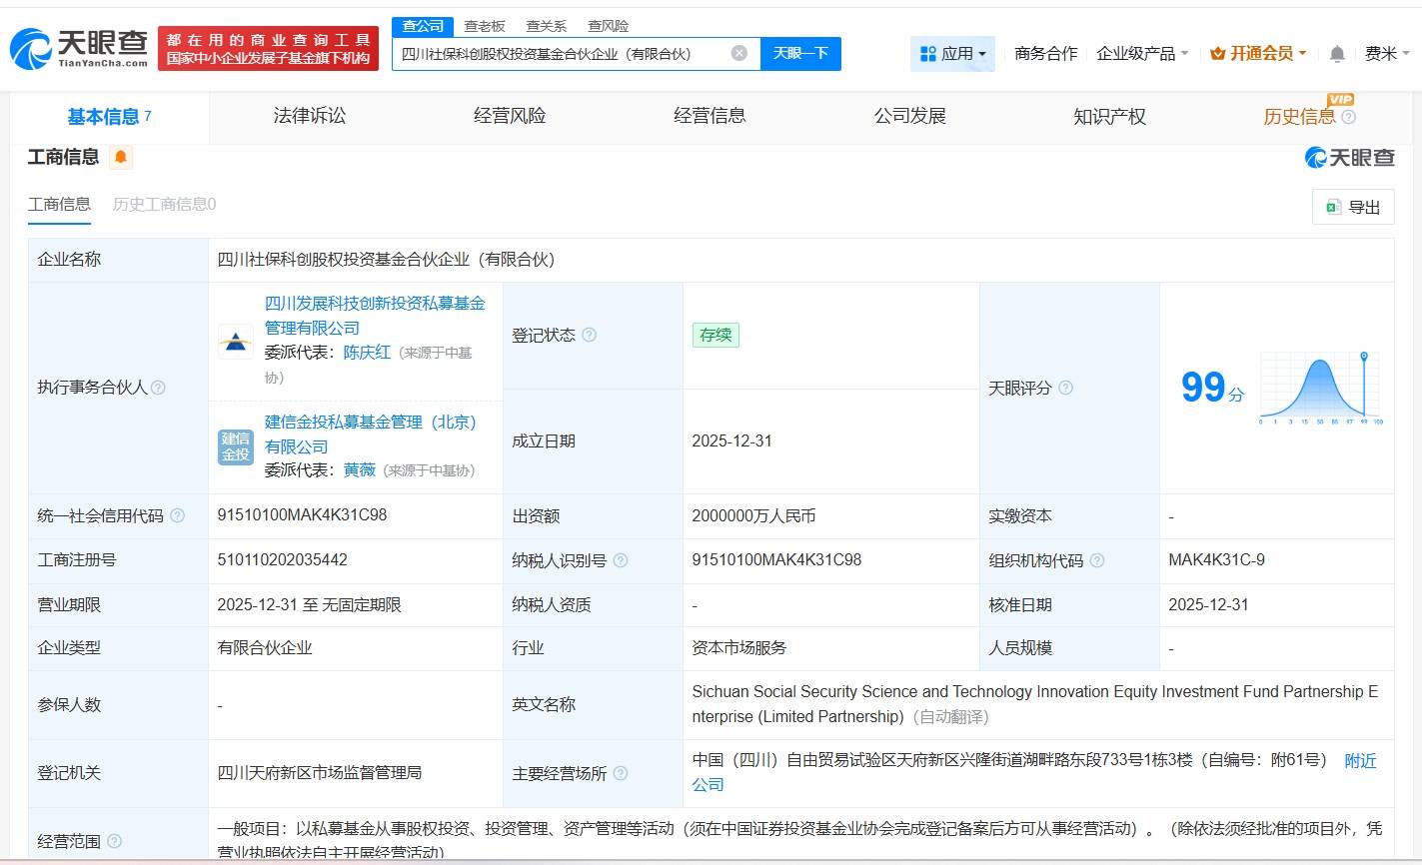Click help icon beside 天眼评分

[x=1065, y=388]
